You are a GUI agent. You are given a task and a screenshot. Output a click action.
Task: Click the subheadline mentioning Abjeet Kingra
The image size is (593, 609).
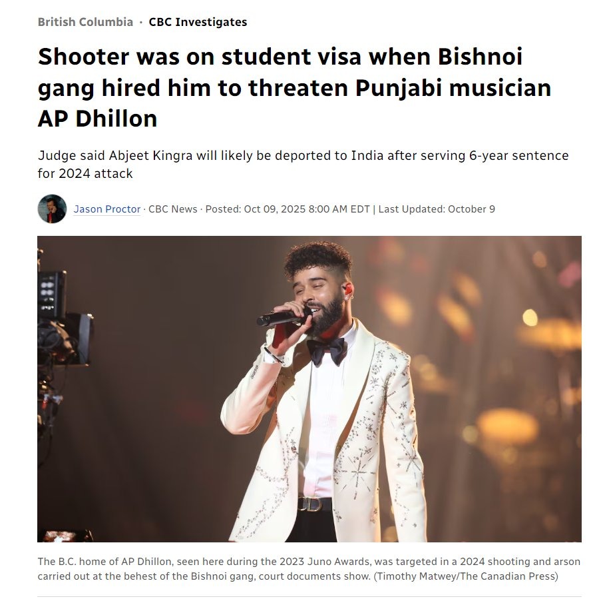[303, 165]
